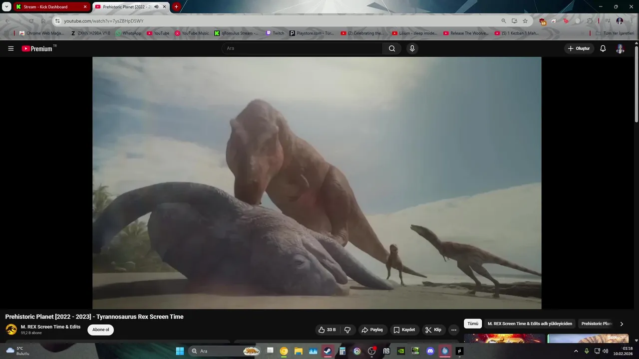Open the notifications bell

pyautogui.click(x=603, y=48)
